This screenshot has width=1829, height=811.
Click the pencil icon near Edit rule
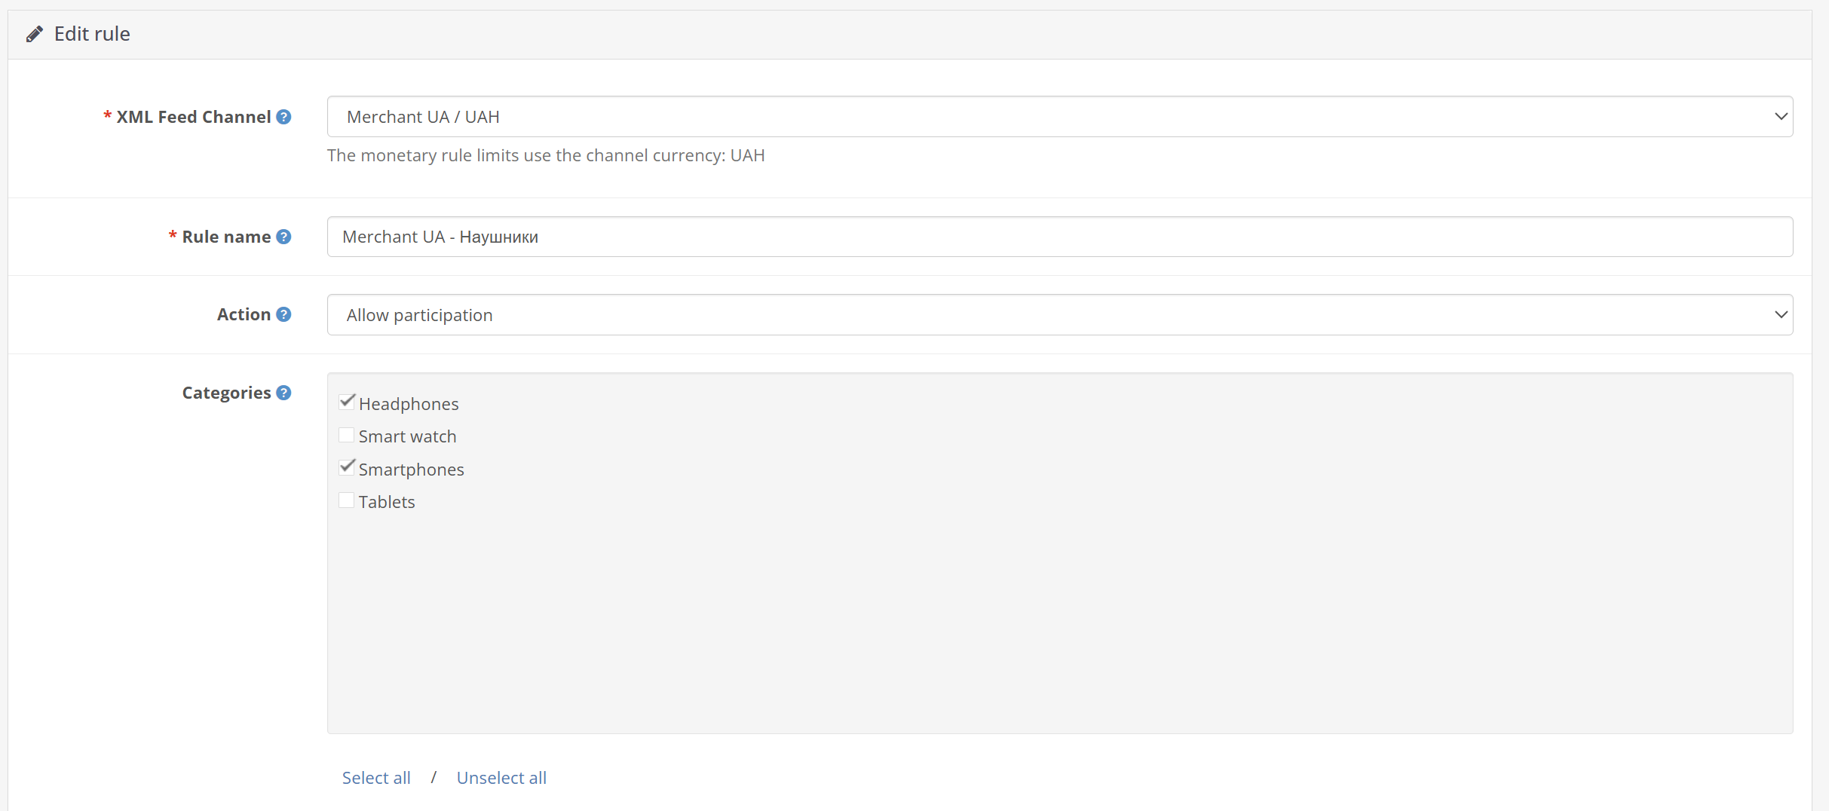click(35, 34)
